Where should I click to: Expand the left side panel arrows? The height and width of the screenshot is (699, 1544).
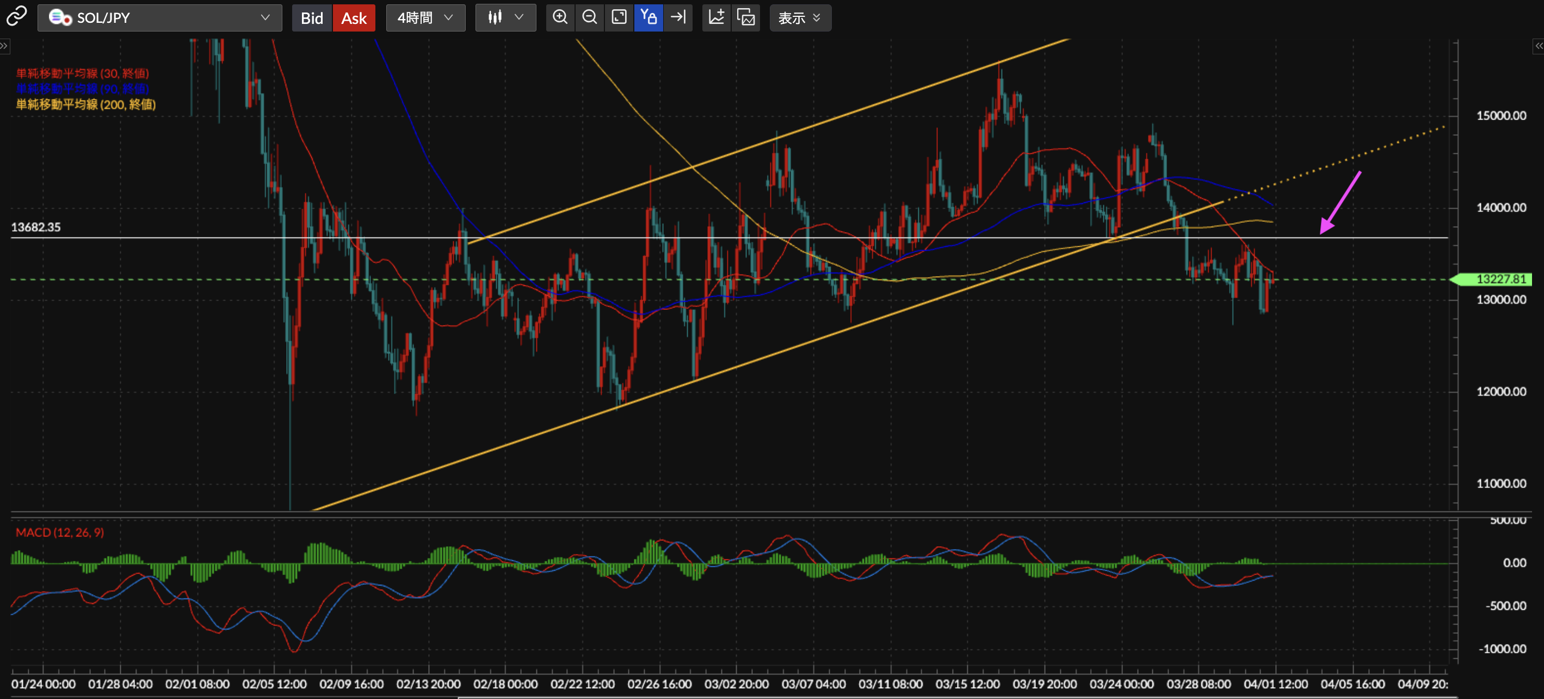[4, 46]
